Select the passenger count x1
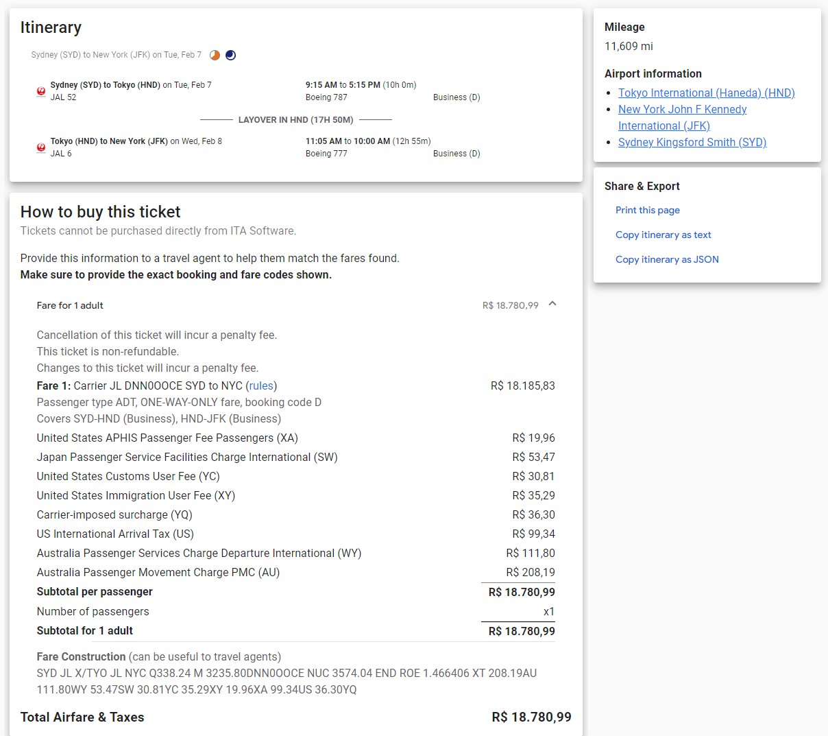 [x=549, y=611]
